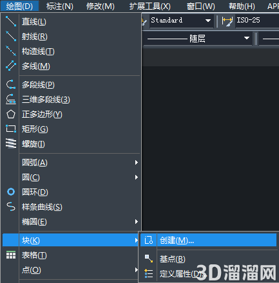Choose 样条曲线(S) menu entry
The height and width of the screenshot is (283, 279).
pyautogui.click(x=72, y=207)
